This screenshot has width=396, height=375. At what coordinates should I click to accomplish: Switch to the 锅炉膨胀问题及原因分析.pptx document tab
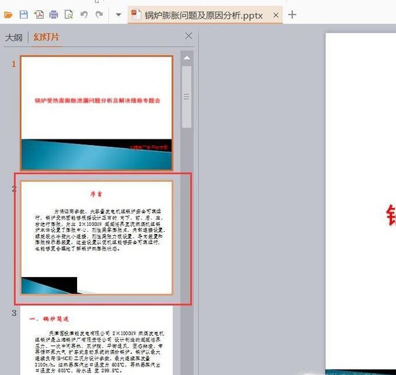click(205, 15)
